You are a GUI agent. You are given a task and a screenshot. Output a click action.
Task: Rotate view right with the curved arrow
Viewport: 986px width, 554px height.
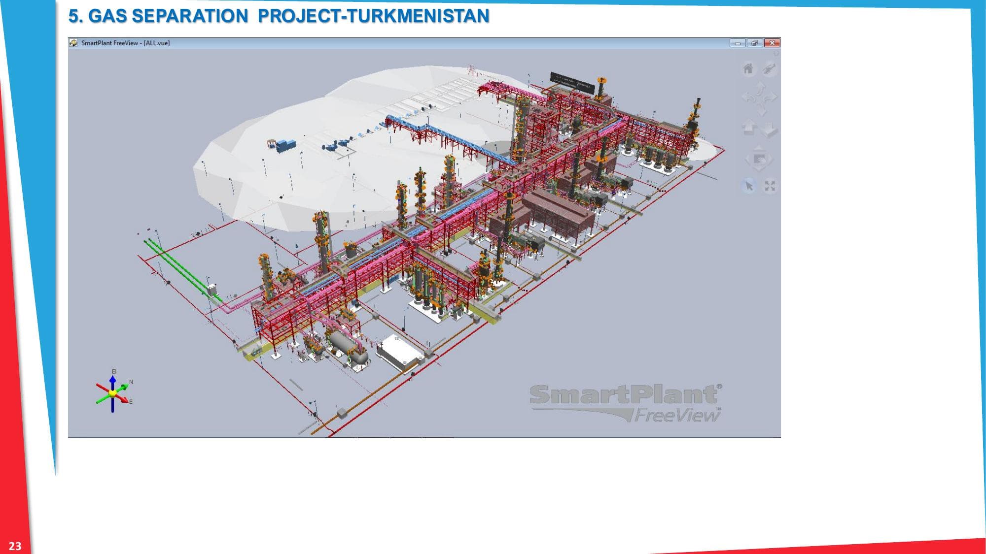tap(771, 98)
